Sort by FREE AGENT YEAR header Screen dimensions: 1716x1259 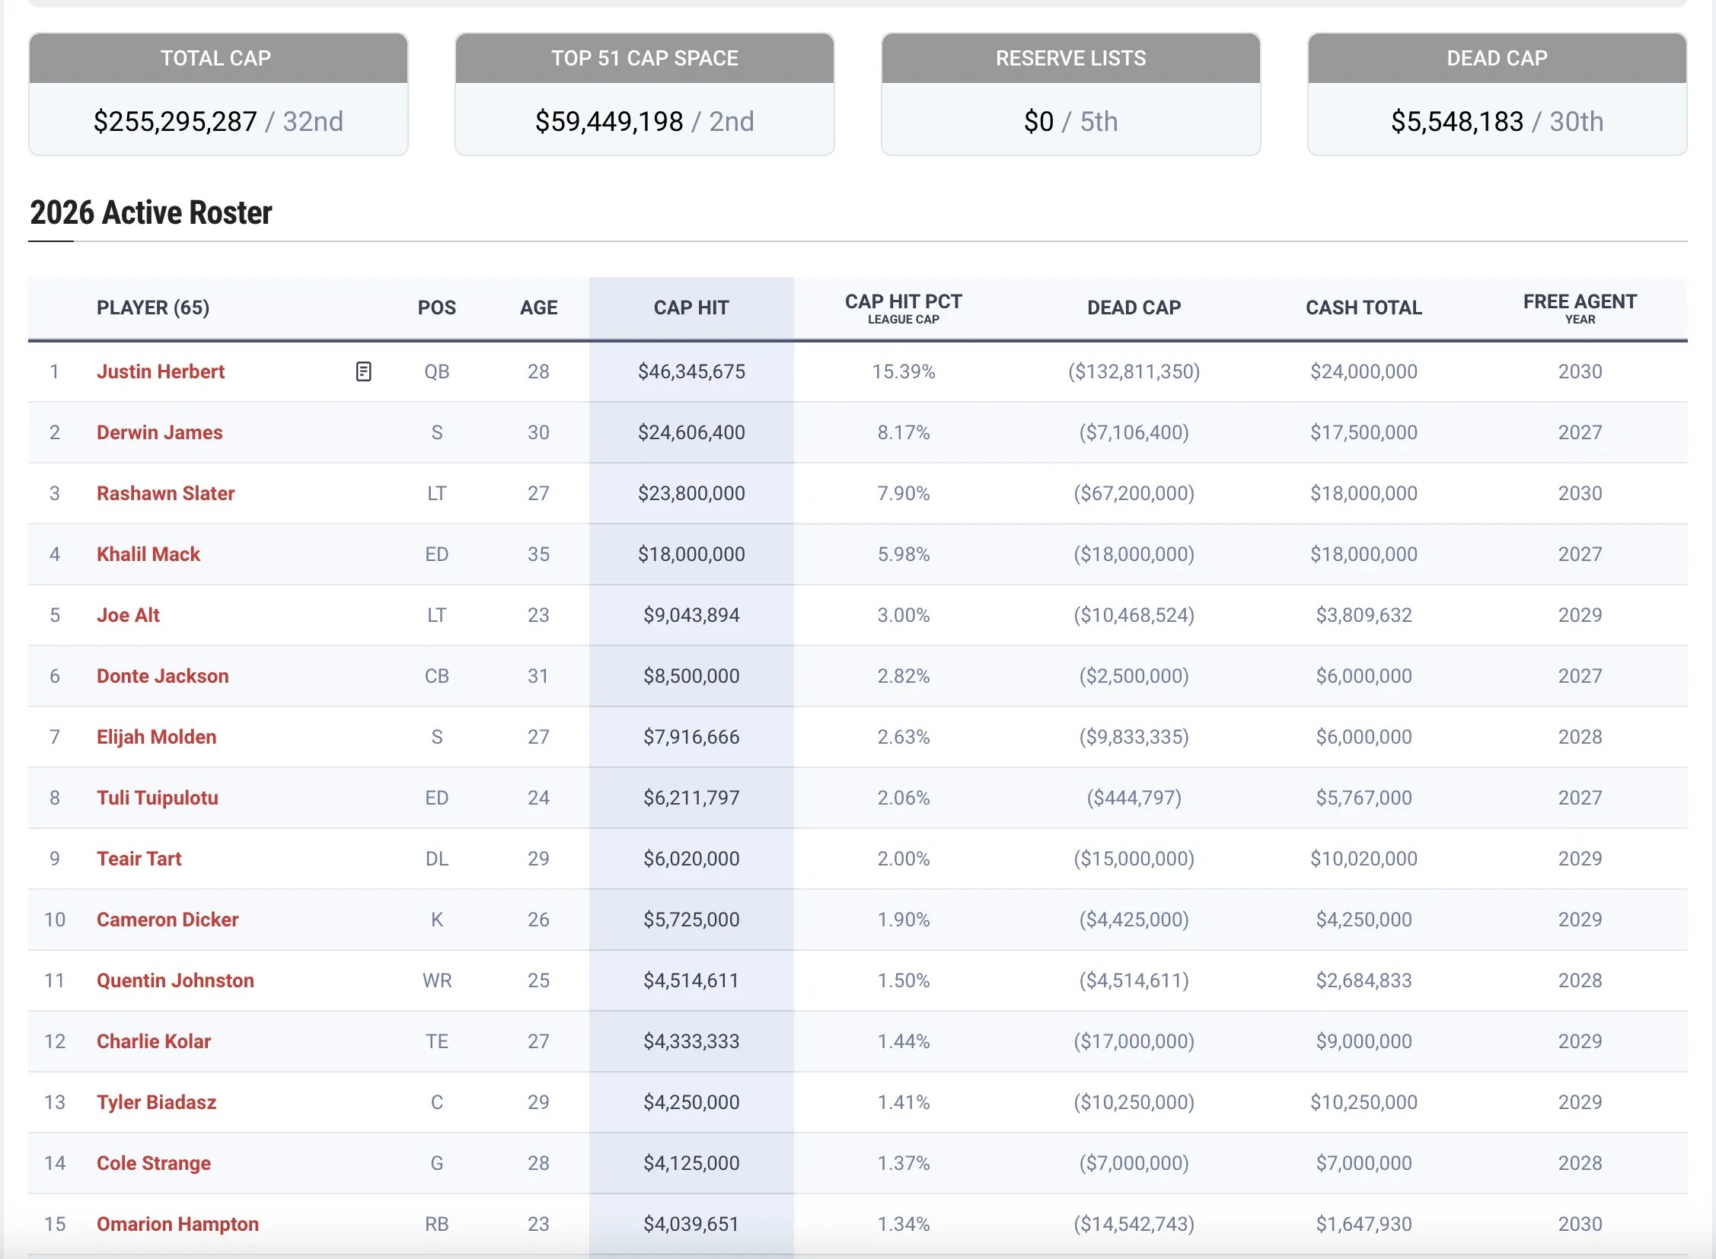point(1579,307)
